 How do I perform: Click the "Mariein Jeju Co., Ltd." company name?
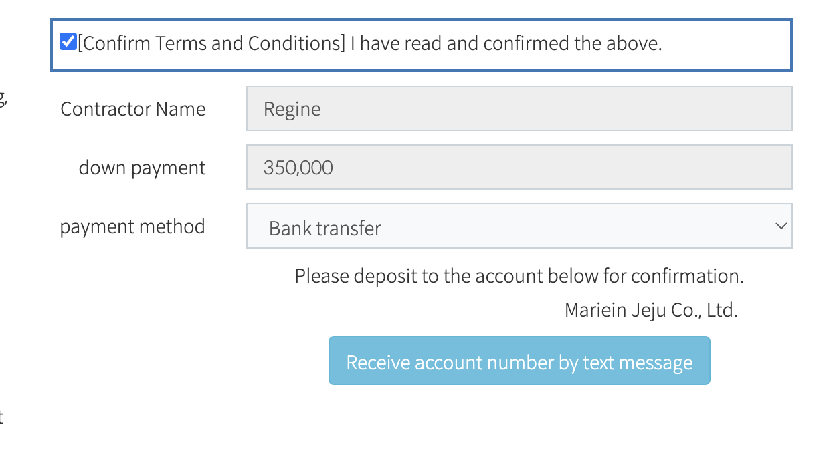pos(650,310)
